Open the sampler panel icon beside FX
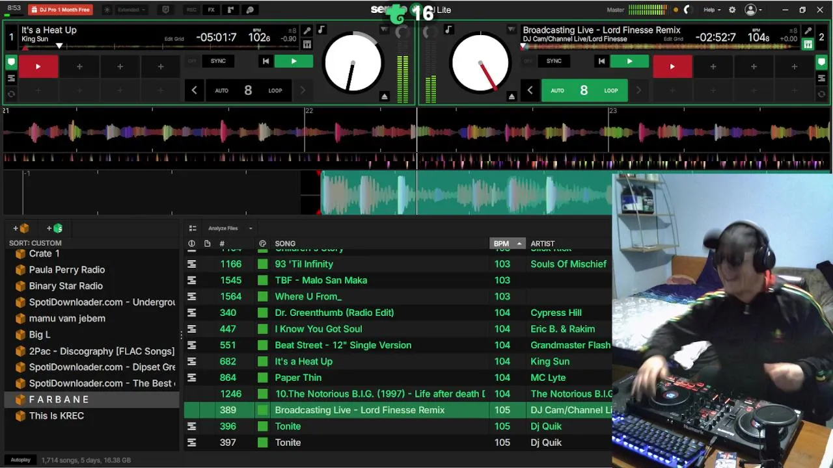Viewport: 833px width, 468px height. 230,10
